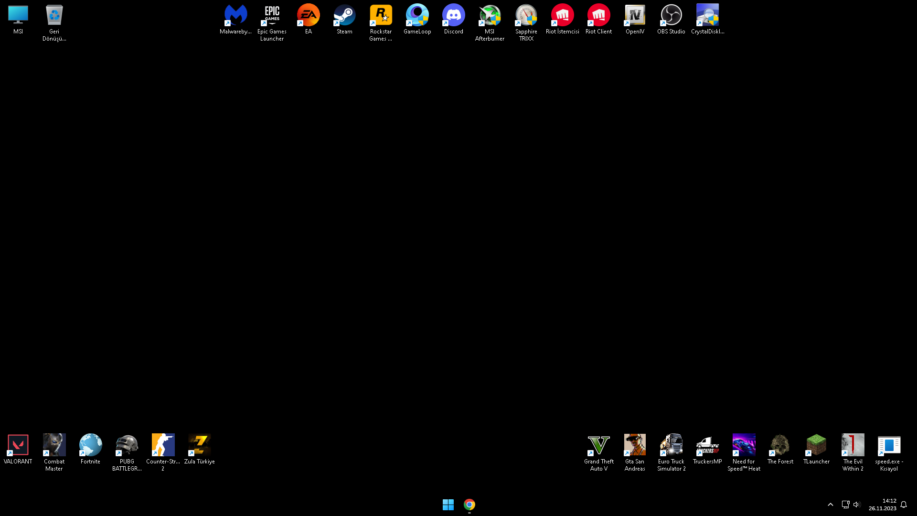
Task: Select the Epic Games Launcher shortcut
Action: click(272, 16)
